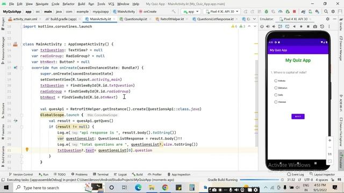Click the yellow lightbulb quick-fix icon
Screen dimensions: 344x193
tap(27, 150)
